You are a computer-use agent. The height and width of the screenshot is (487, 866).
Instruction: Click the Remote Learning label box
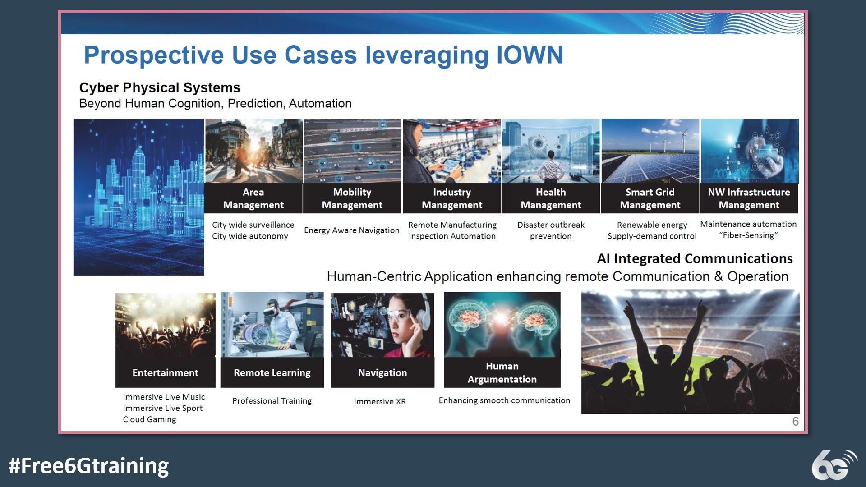point(272,372)
